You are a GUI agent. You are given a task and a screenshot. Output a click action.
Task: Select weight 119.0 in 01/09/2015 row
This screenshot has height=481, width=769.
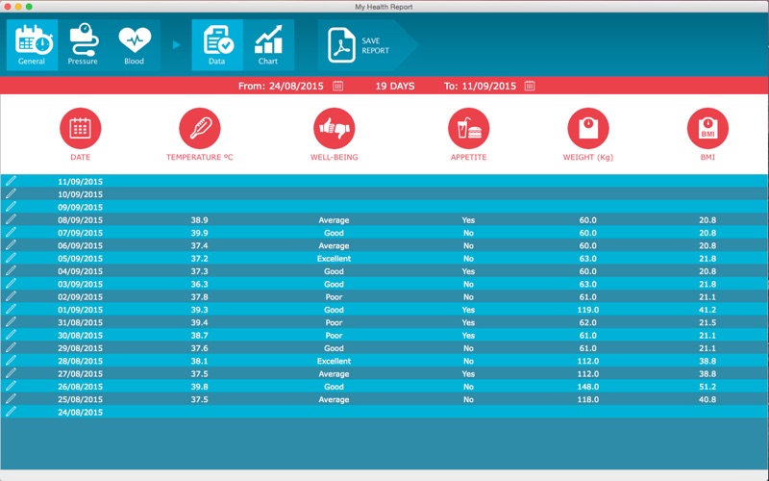588,310
